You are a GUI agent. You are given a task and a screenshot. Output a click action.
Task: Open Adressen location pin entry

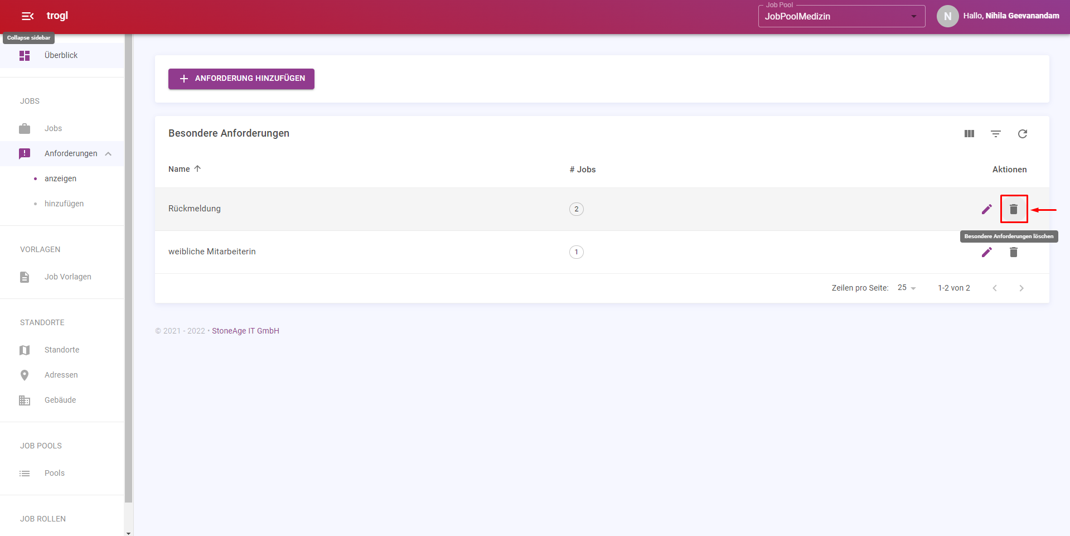tap(62, 375)
